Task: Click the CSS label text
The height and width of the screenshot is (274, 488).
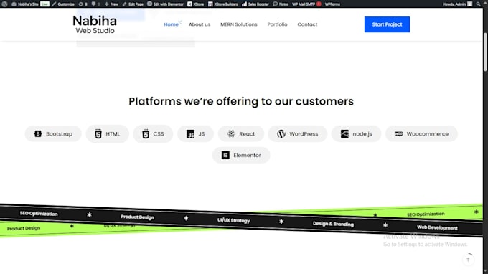Action: pos(159,133)
